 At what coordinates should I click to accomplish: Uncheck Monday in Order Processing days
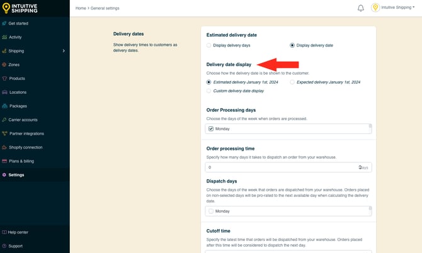tap(211, 129)
